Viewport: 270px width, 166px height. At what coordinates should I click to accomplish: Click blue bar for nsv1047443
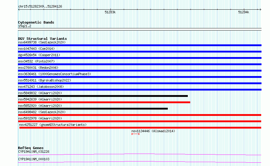(x=140, y=52)
